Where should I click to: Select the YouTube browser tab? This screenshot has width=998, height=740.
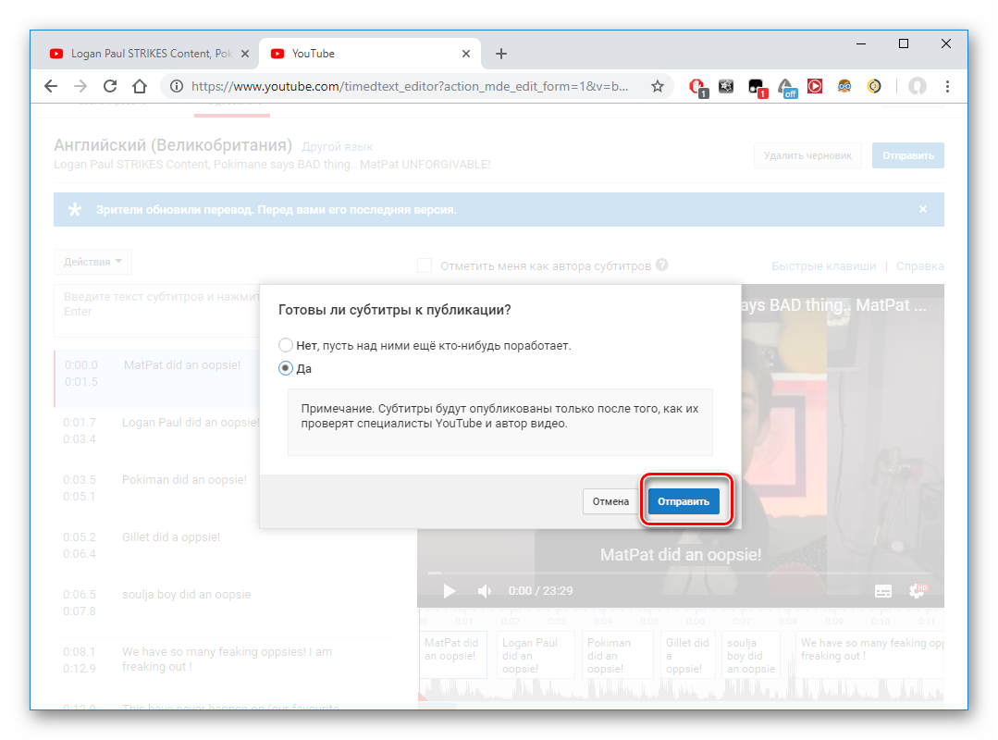click(351, 54)
